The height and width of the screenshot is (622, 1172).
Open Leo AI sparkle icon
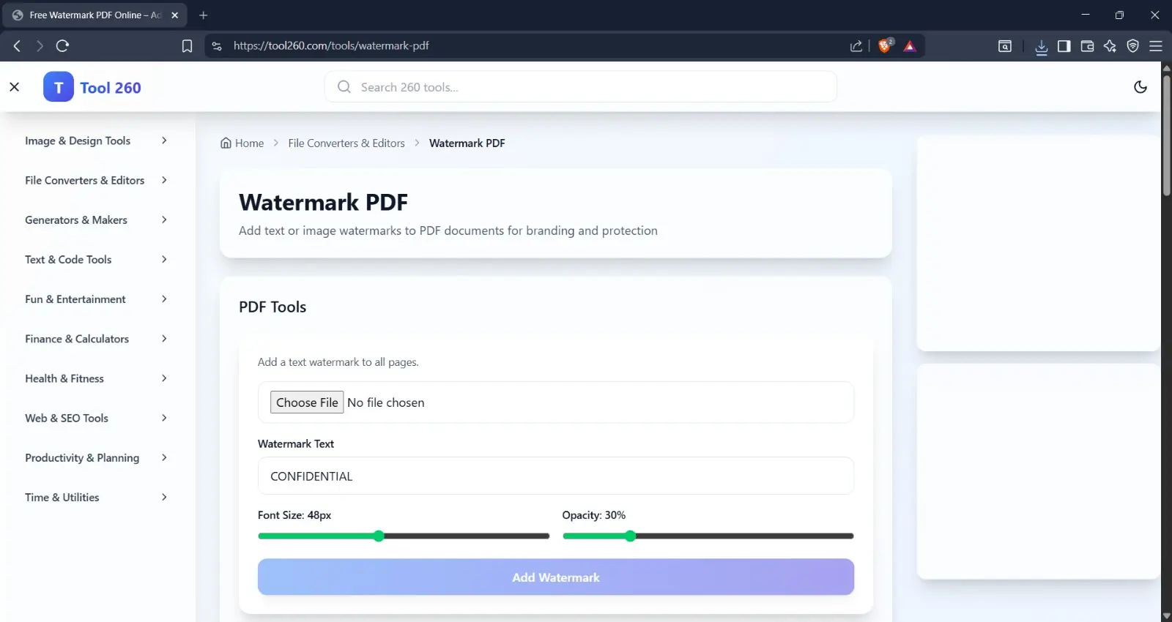[1110, 46]
